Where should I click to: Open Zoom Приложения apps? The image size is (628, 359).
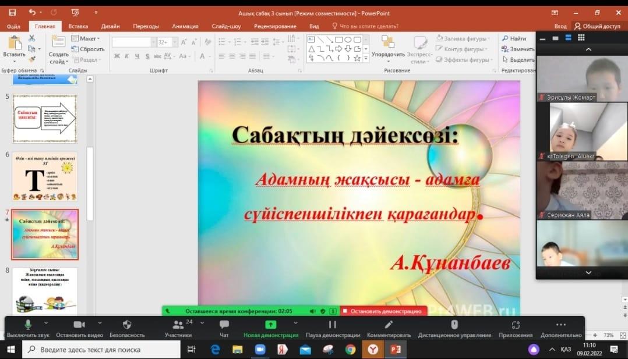516,329
